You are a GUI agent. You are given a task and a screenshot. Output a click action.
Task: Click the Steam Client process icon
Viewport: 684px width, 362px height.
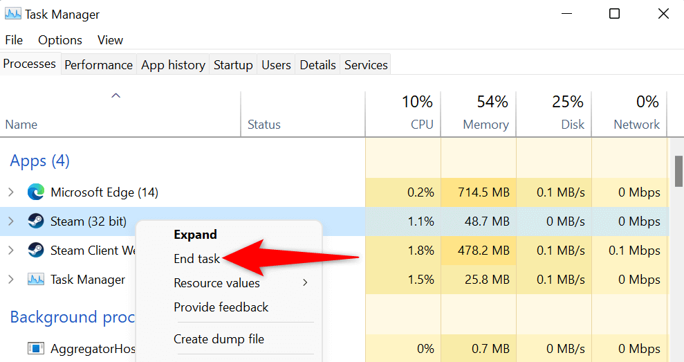(x=36, y=250)
